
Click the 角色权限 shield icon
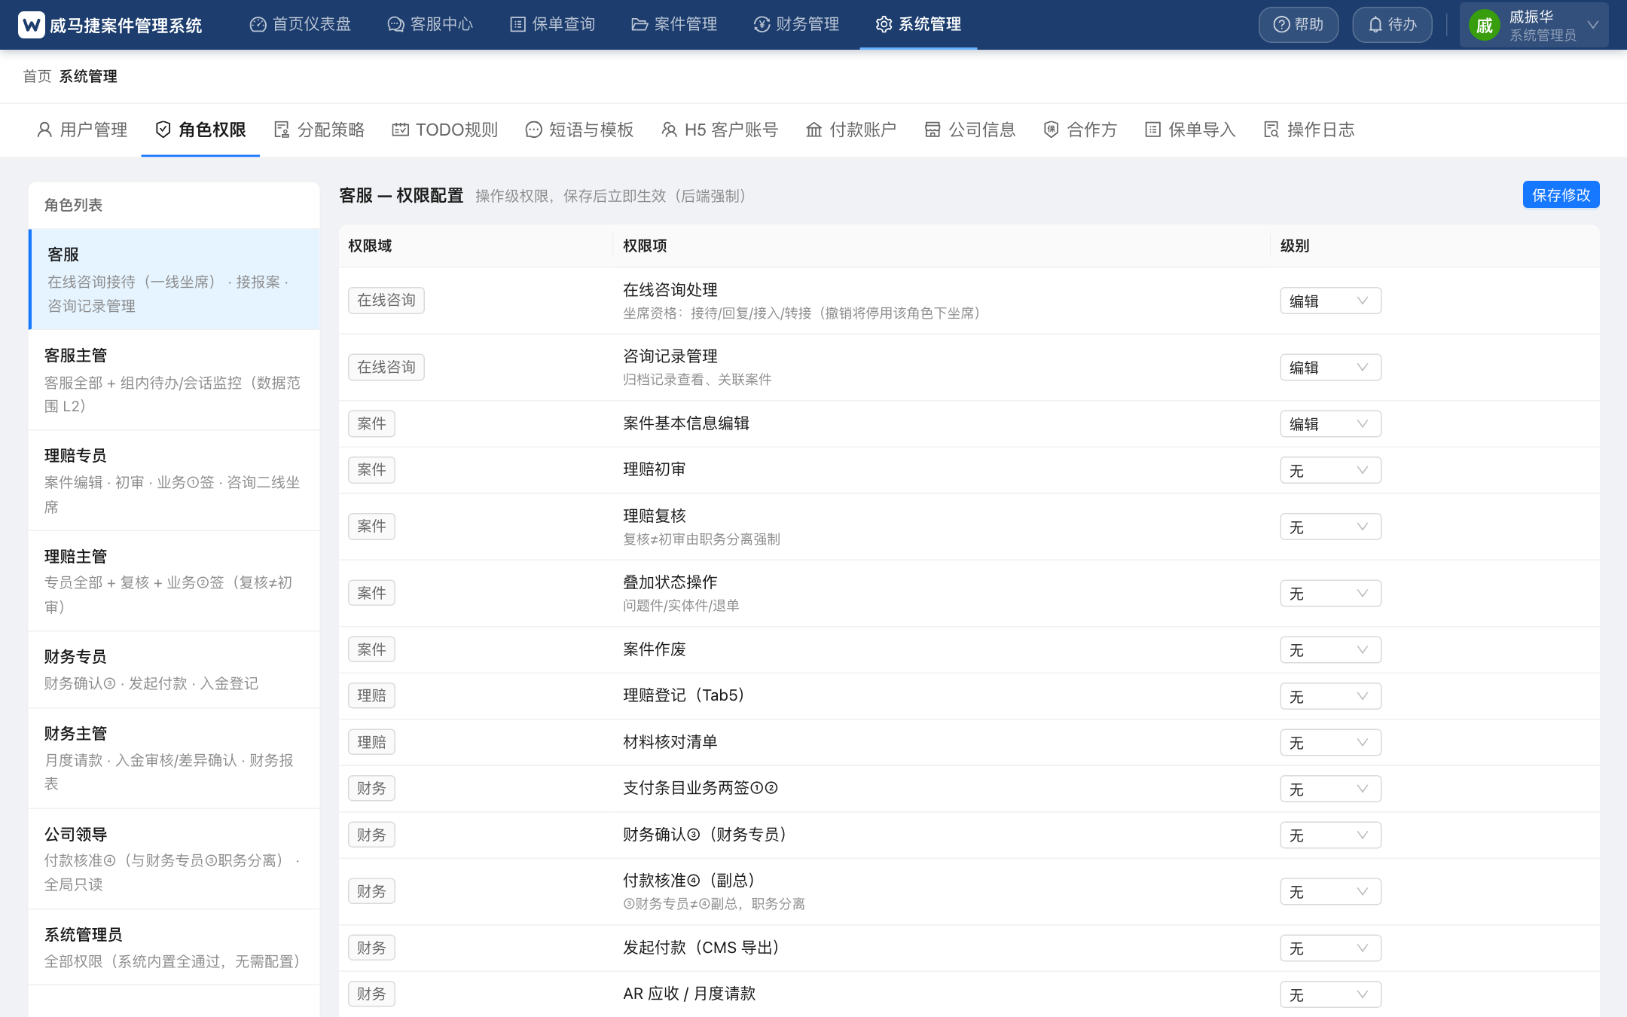click(163, 130)
